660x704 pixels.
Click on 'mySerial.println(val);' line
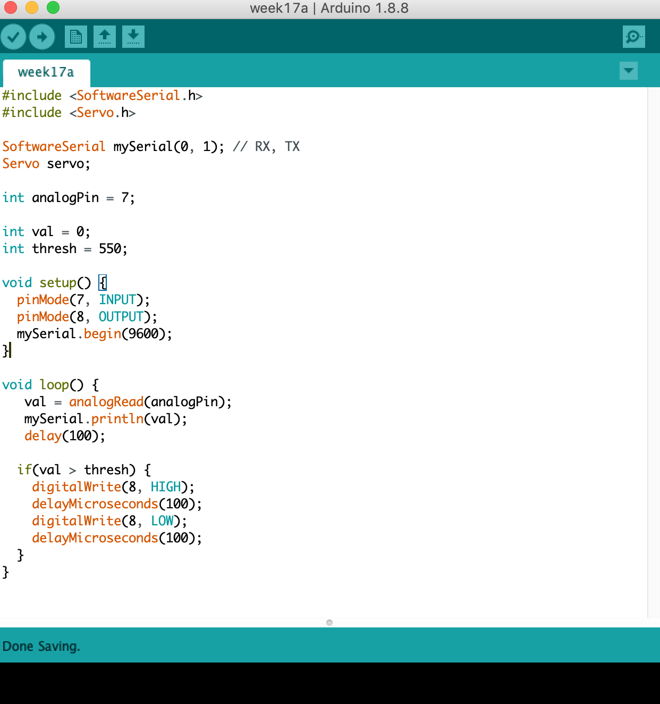[x=106, y=419]
